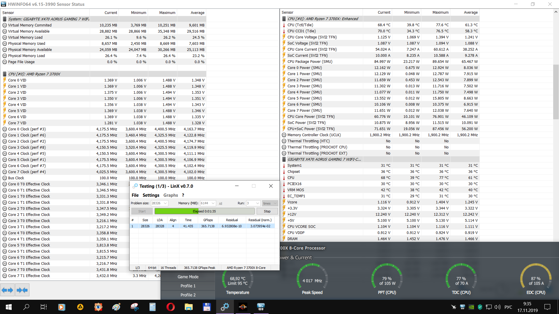Viewport: 559px width, 314px height.
Task: Open the eye image viewer taskbar icon
Action: pyautogui.click(x=98, y=307)
